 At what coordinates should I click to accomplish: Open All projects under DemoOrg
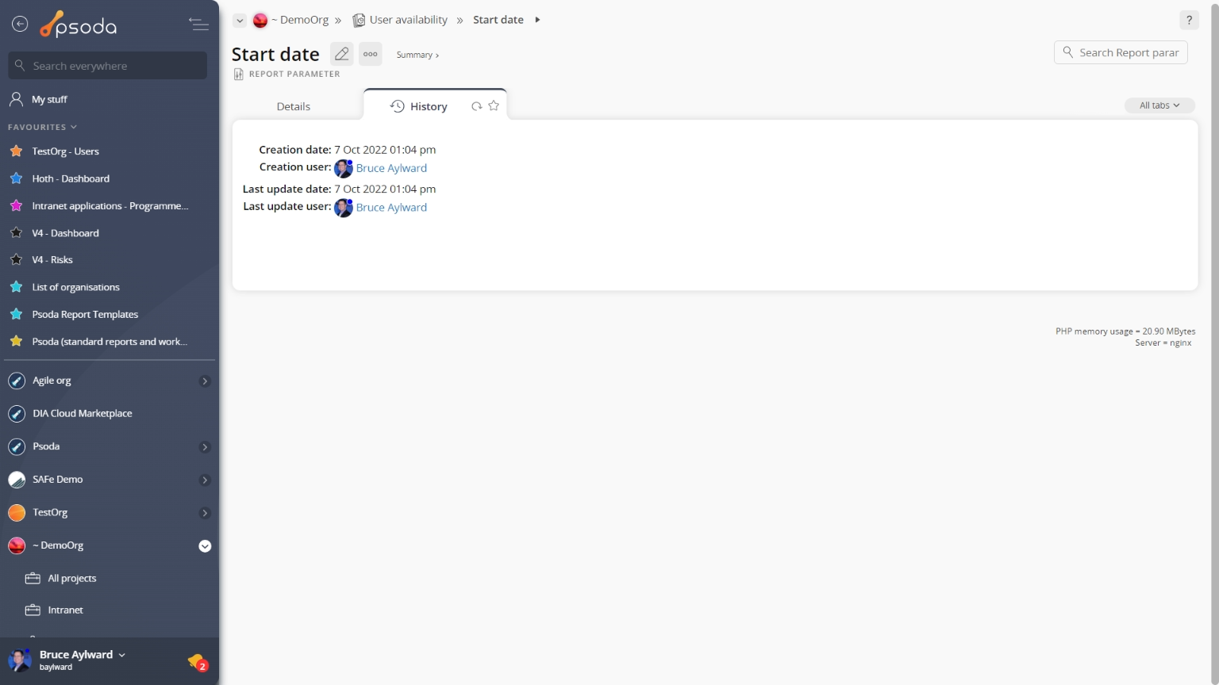[71, 579]
